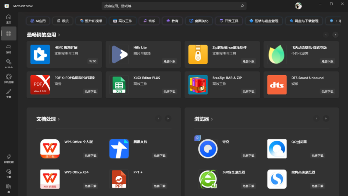Show previous page of 浏览器 apps
348x196 pixels.
point(316,118)
